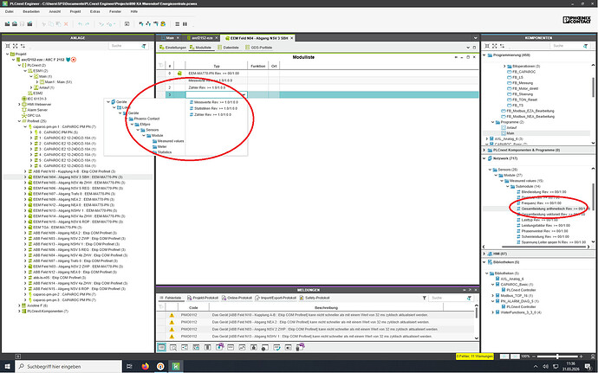Image resolution: width=598 pixels, height=373 pixels.
Task: Switch to the Datenliste tab
Action: (x=231, y=48)
